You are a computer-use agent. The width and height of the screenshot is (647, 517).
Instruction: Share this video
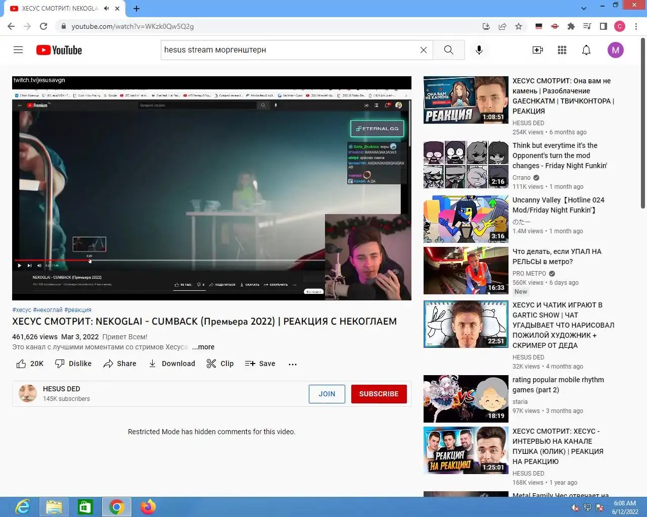click(x=120, y=364)
